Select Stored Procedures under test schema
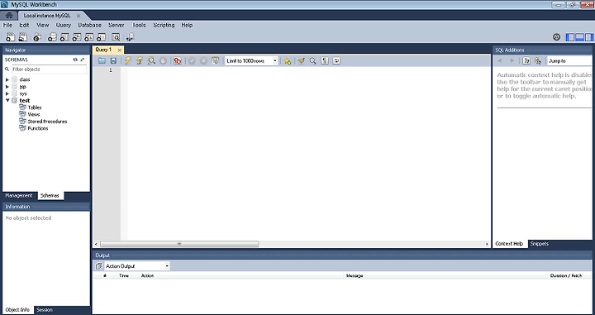 tap(47, 122)
